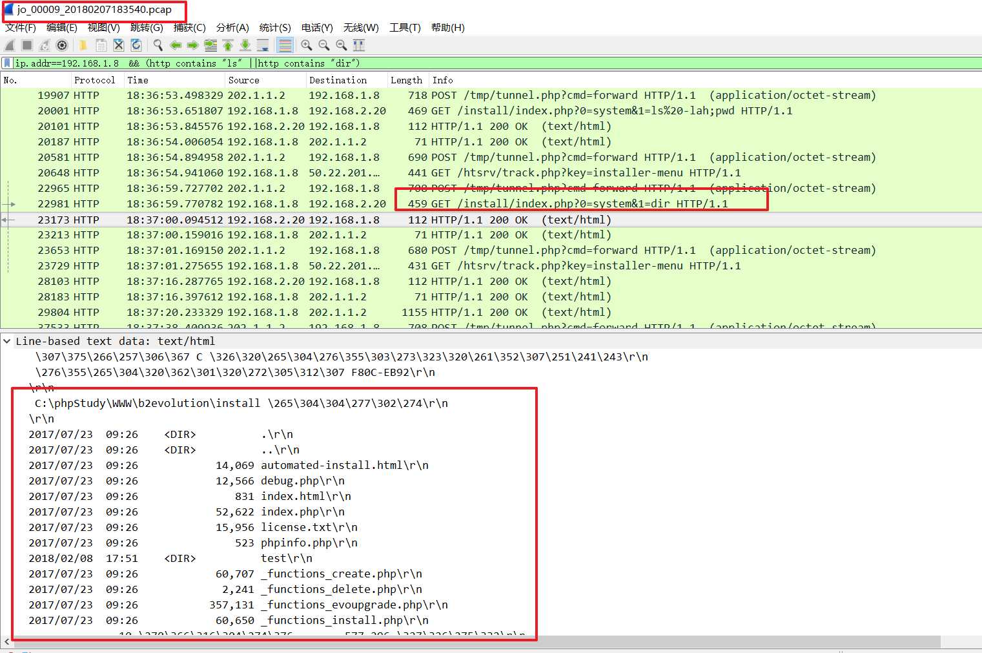The image size is (982, 653).
Task: Reset text to normal size icon
Action: coord(342,45)
